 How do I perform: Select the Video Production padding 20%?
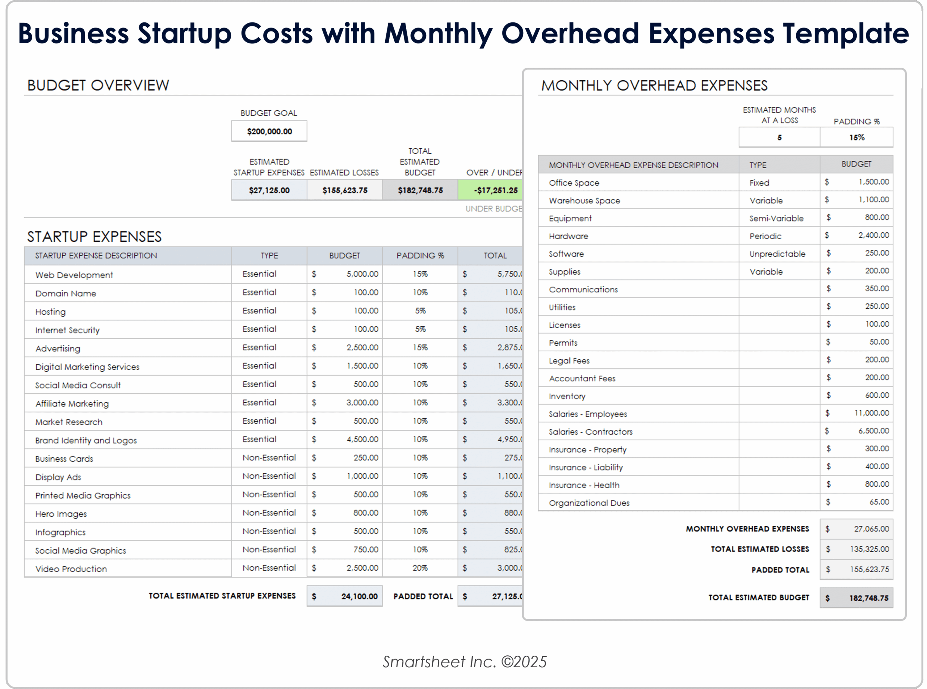[420, 568]
